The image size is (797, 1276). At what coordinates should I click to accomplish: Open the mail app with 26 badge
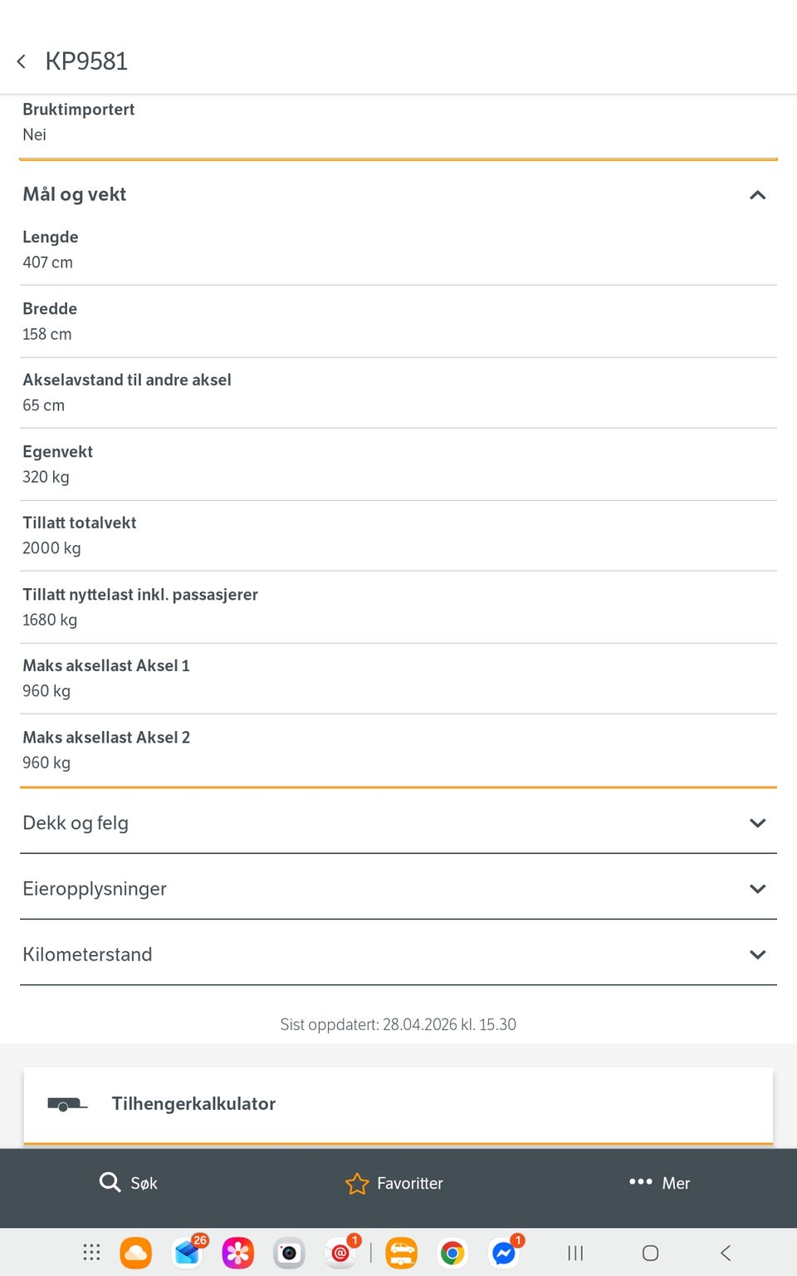click(188, 1251)
